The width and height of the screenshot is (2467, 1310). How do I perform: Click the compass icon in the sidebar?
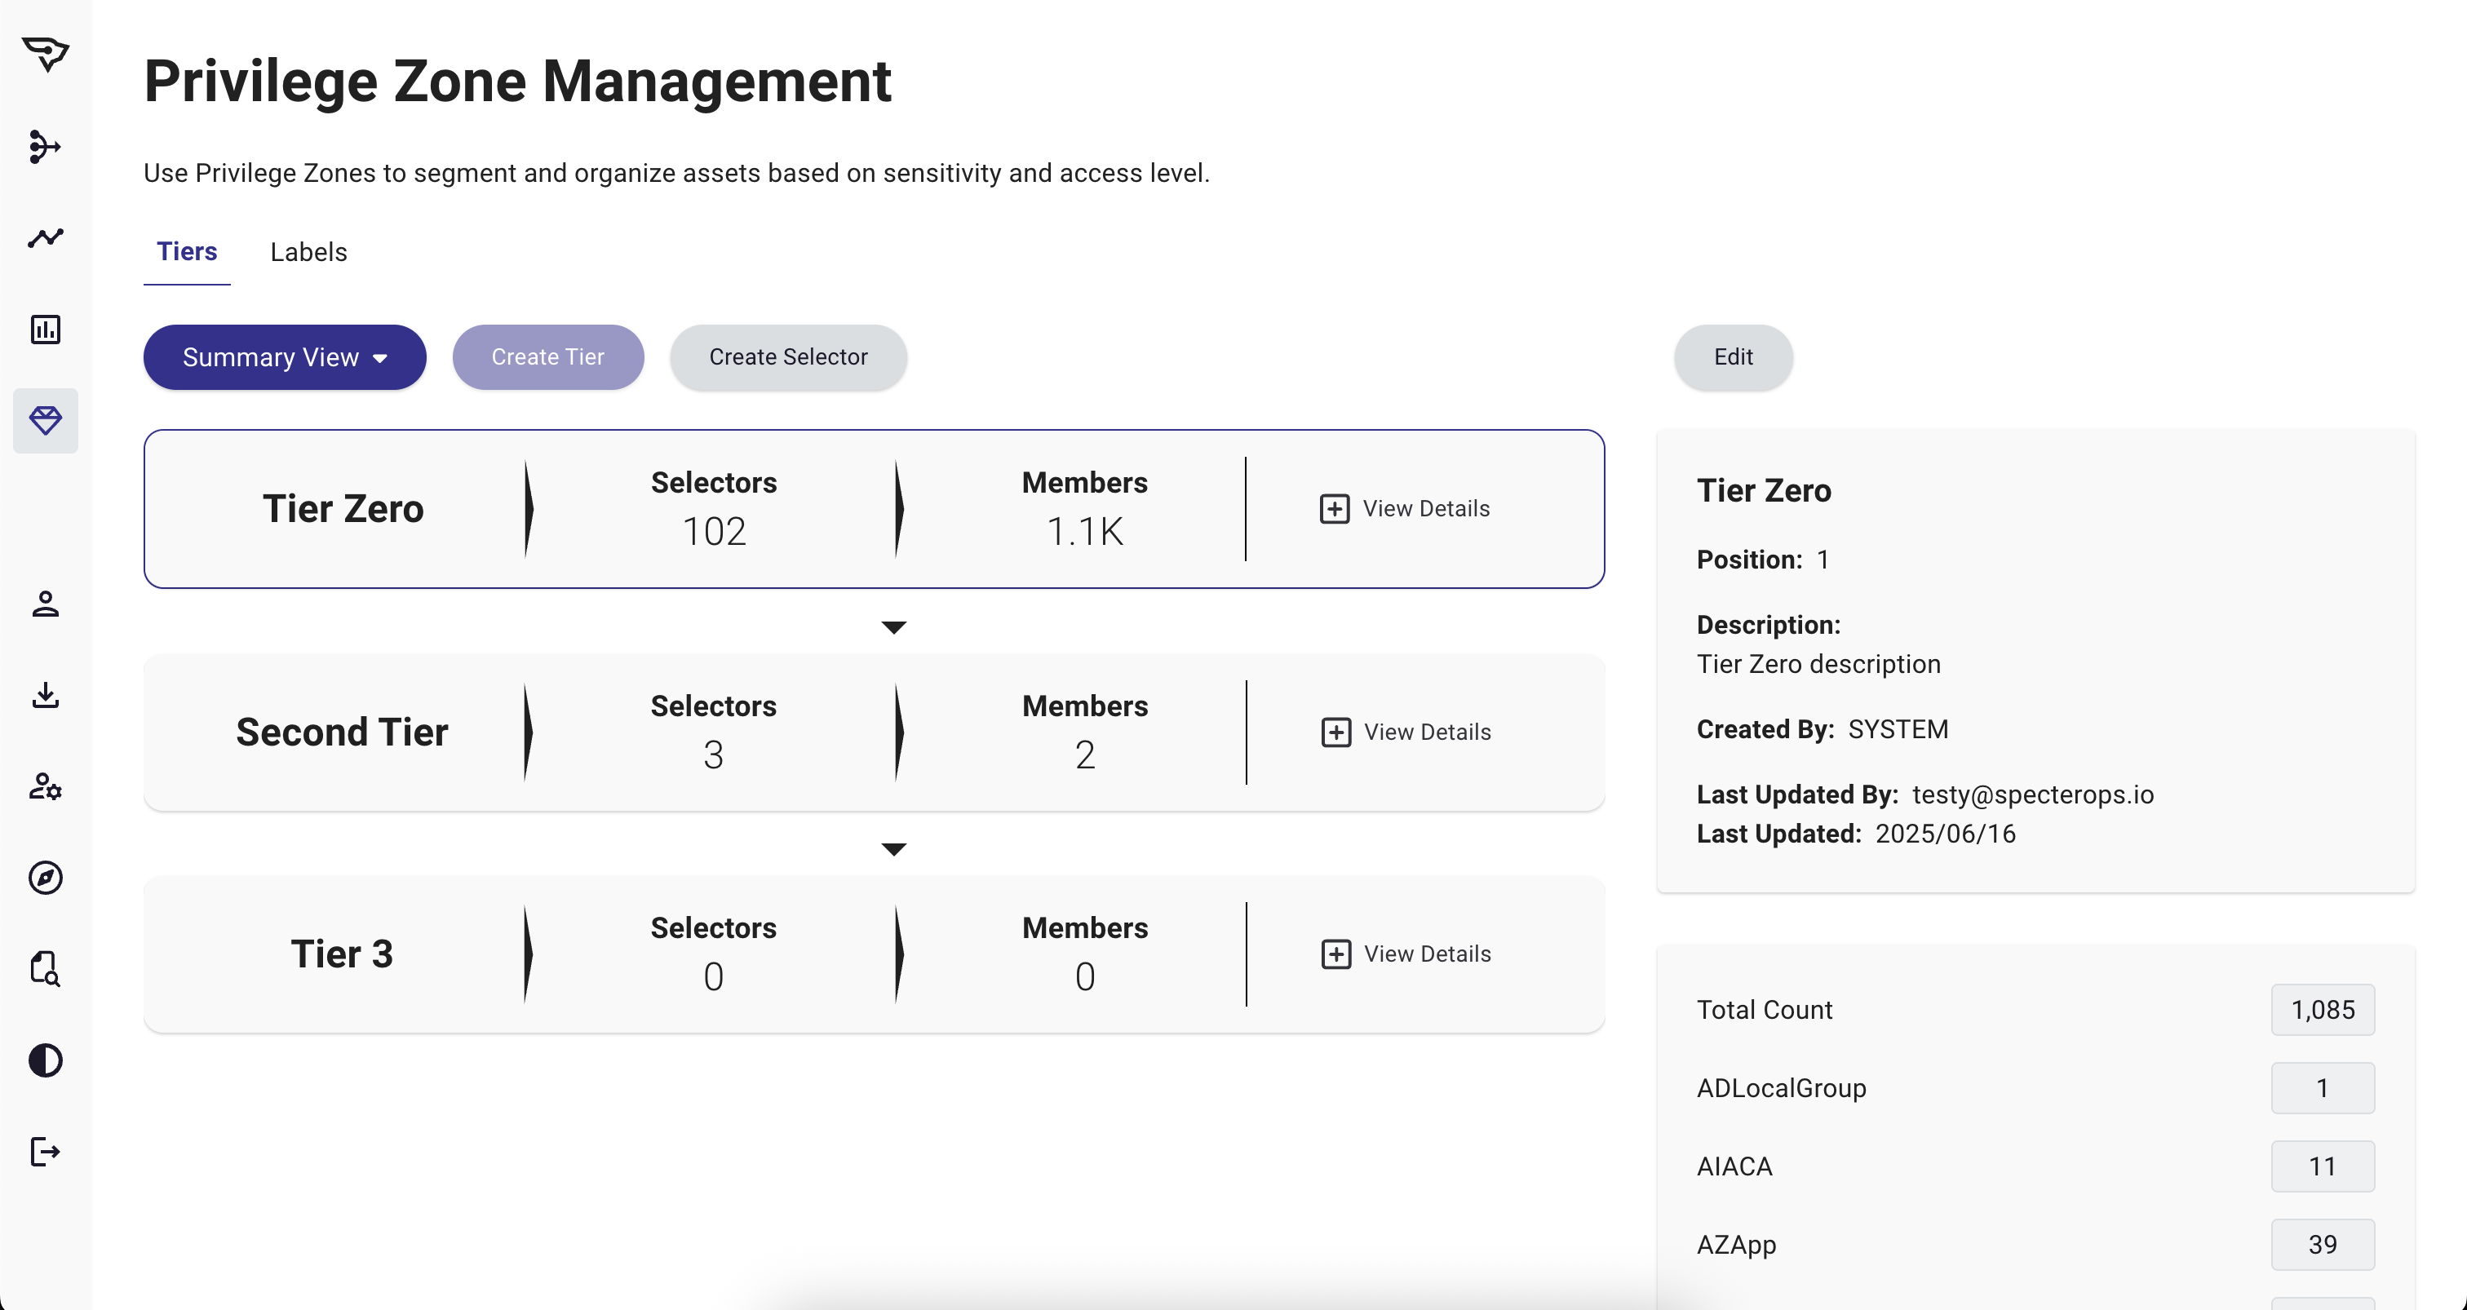45,878
